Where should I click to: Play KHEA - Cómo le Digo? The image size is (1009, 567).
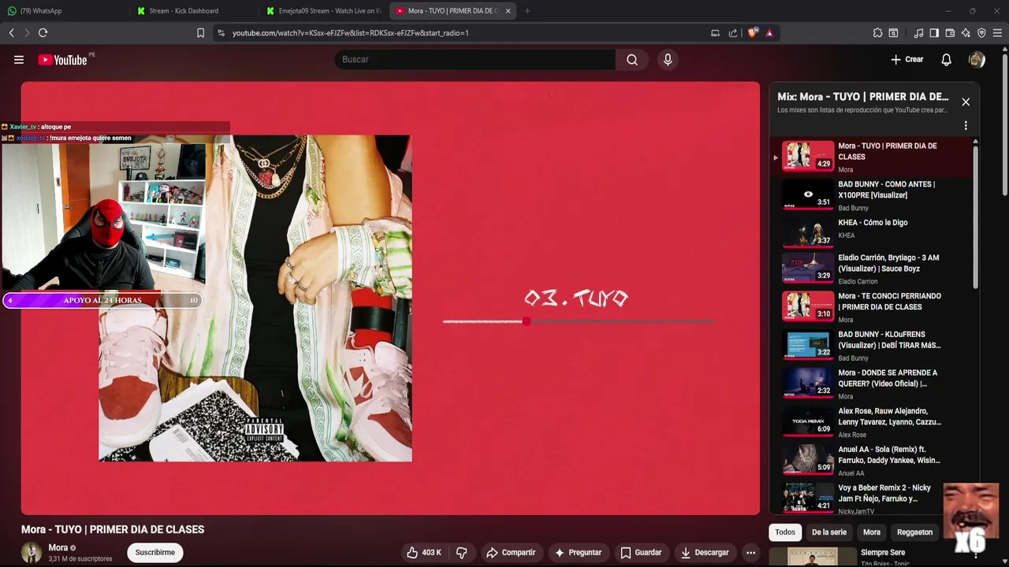click(872, 234)
